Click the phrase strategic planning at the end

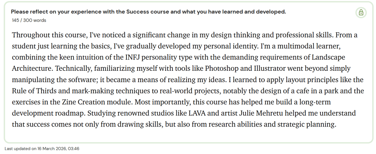click(x=308, y=124)
